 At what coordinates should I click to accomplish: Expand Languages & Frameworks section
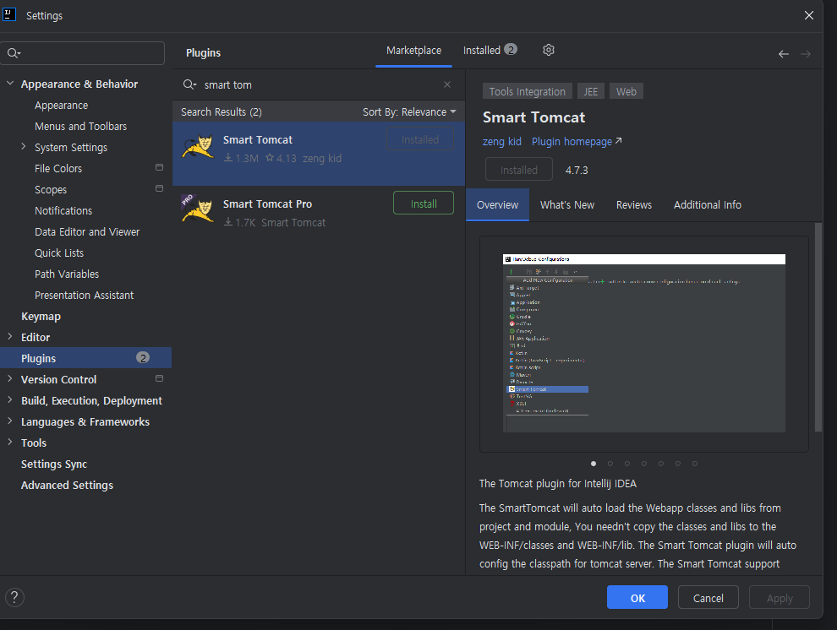(10, 421)
